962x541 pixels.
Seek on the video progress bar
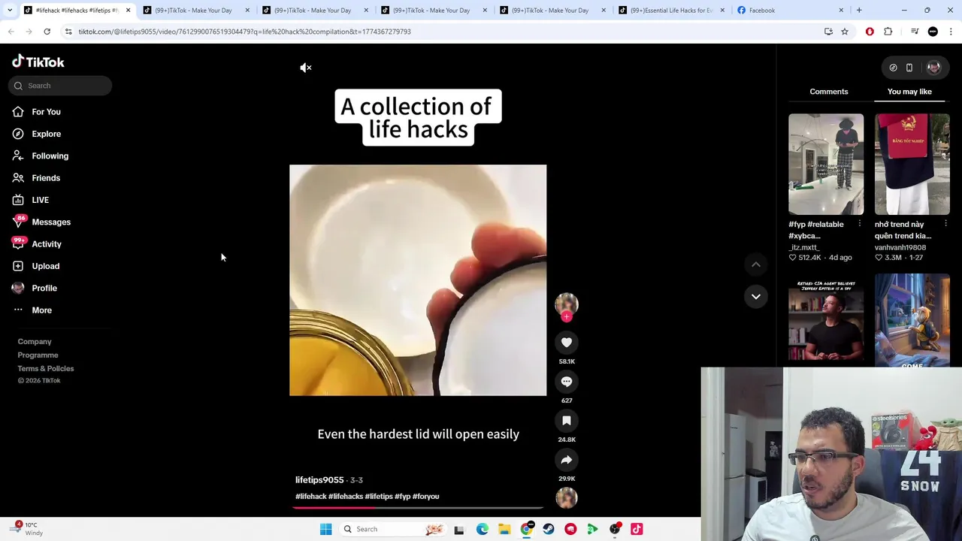(418, 508)
